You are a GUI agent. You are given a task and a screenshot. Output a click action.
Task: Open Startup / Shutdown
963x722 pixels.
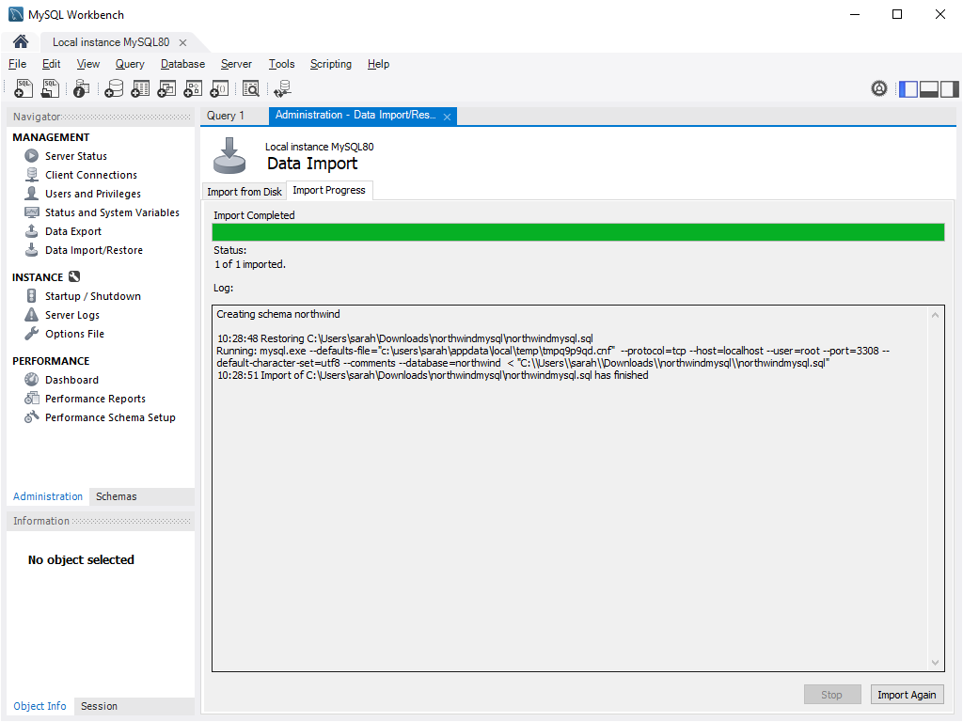[x=93, y=296]
